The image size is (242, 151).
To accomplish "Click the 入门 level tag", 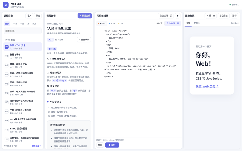I will click(51, 40).
